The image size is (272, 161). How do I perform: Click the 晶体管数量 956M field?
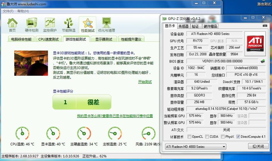234,54
